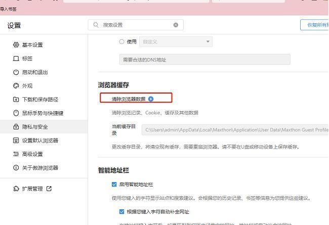The image size is (329, 225).
Task: Open 扩展管理 via its external link icon
Action: tap(49, 189)
